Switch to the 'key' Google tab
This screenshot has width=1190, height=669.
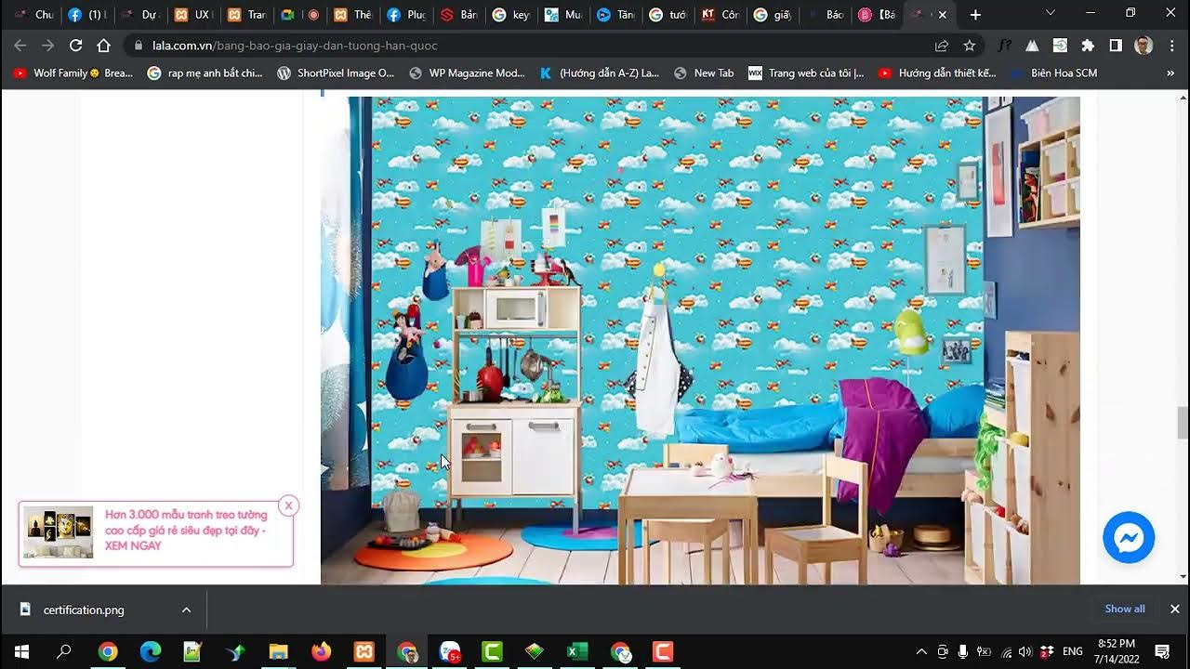(511, 15)
